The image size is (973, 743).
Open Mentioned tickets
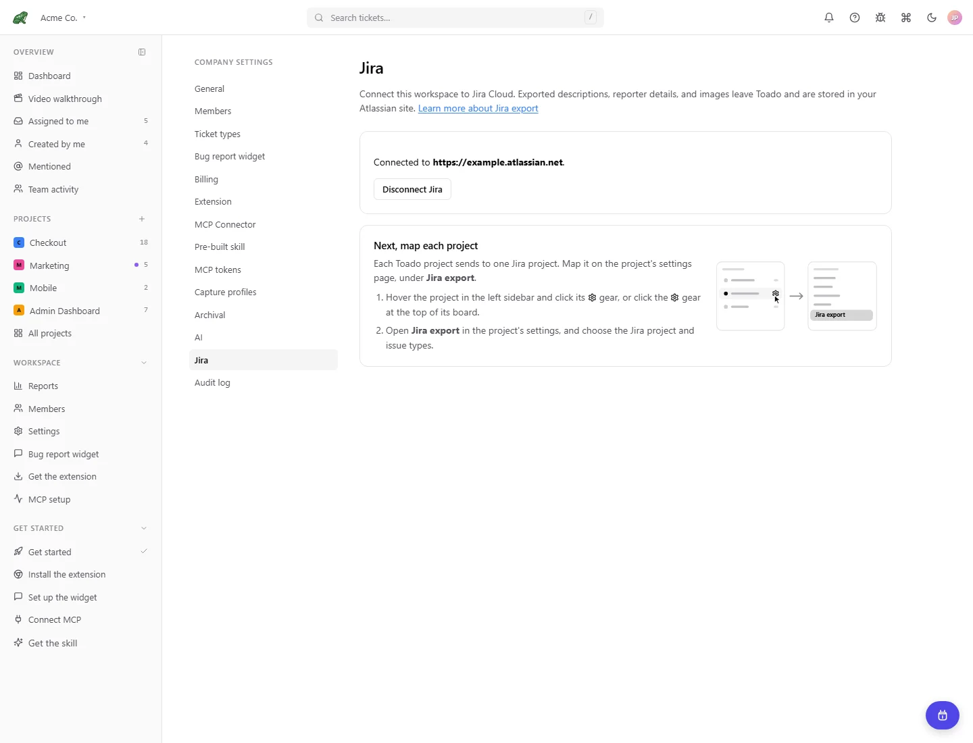(x=81, y=166)
